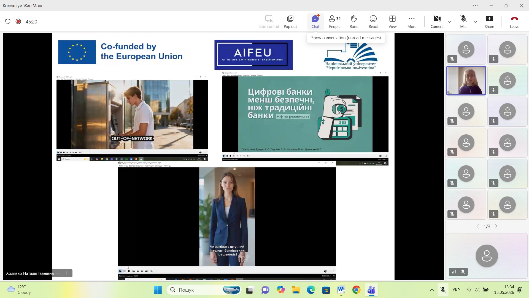529x298 pixels.
Task: Show the People list with 31 participants
Action: point(335,22)
